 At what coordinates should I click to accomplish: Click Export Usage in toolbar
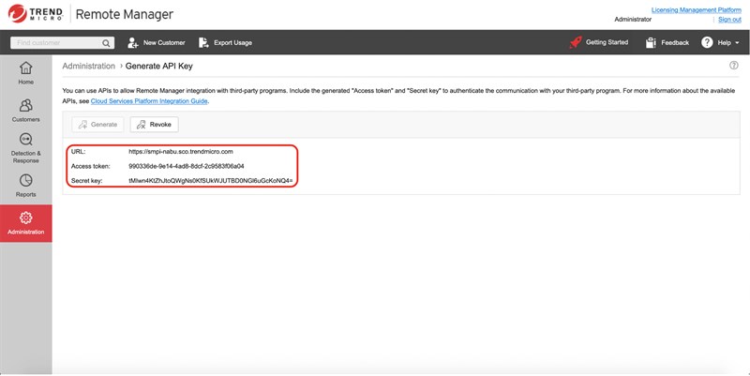tap(225, 42)
